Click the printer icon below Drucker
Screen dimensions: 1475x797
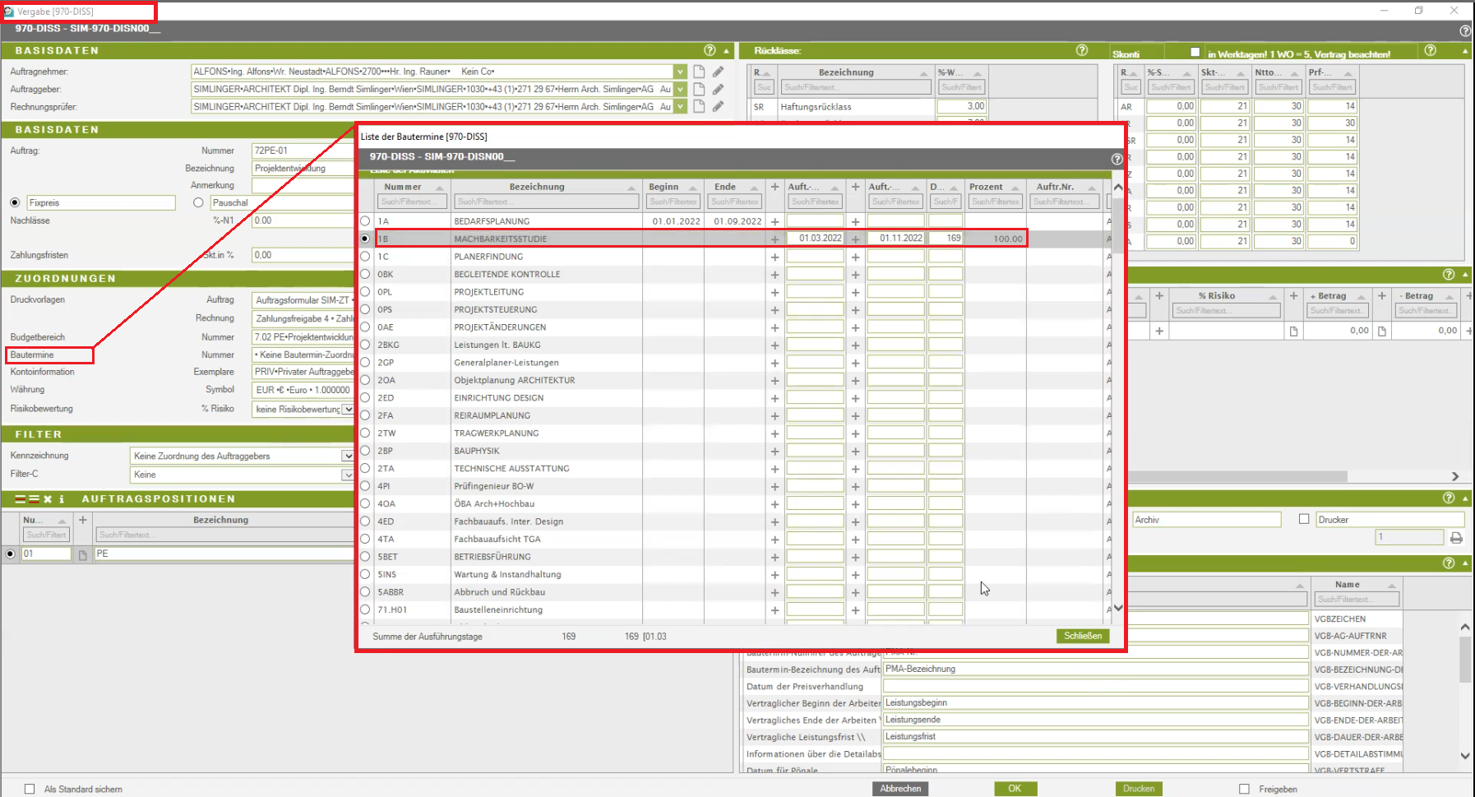pyautogui.click(x=1456, y=537)
